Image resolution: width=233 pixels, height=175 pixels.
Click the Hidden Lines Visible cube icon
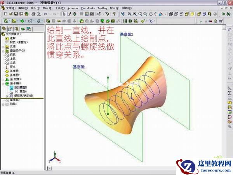tap(176, 14)
